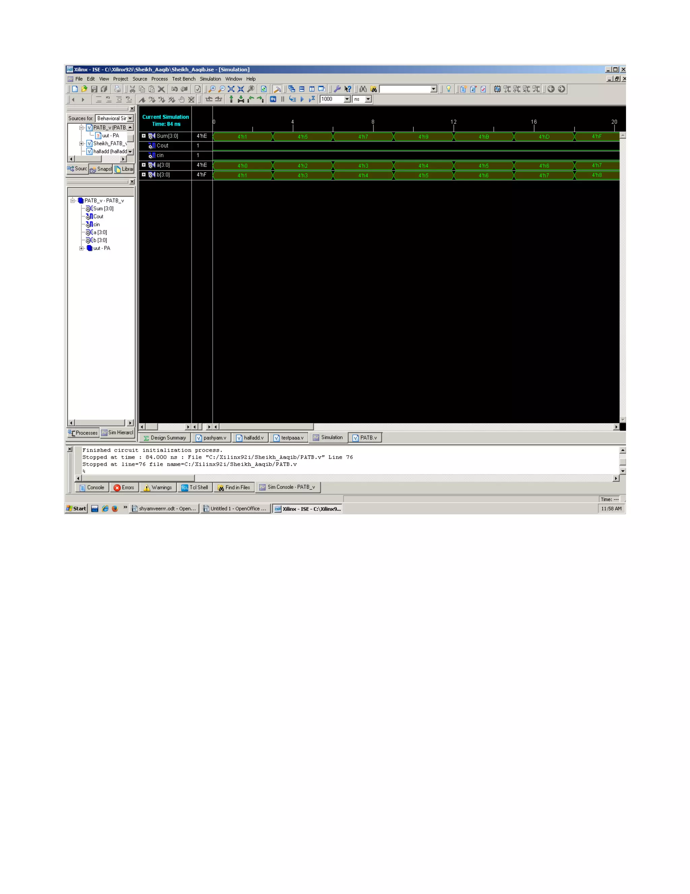
Task: Open the Sources for Behavioral dropdown
Action: 130,118
